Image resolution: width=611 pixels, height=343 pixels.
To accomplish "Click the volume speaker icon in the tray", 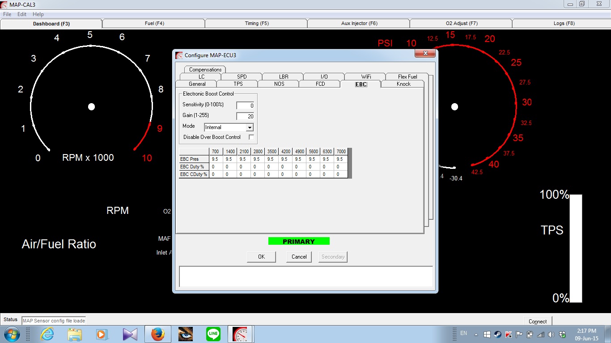I will coord(551,334).
